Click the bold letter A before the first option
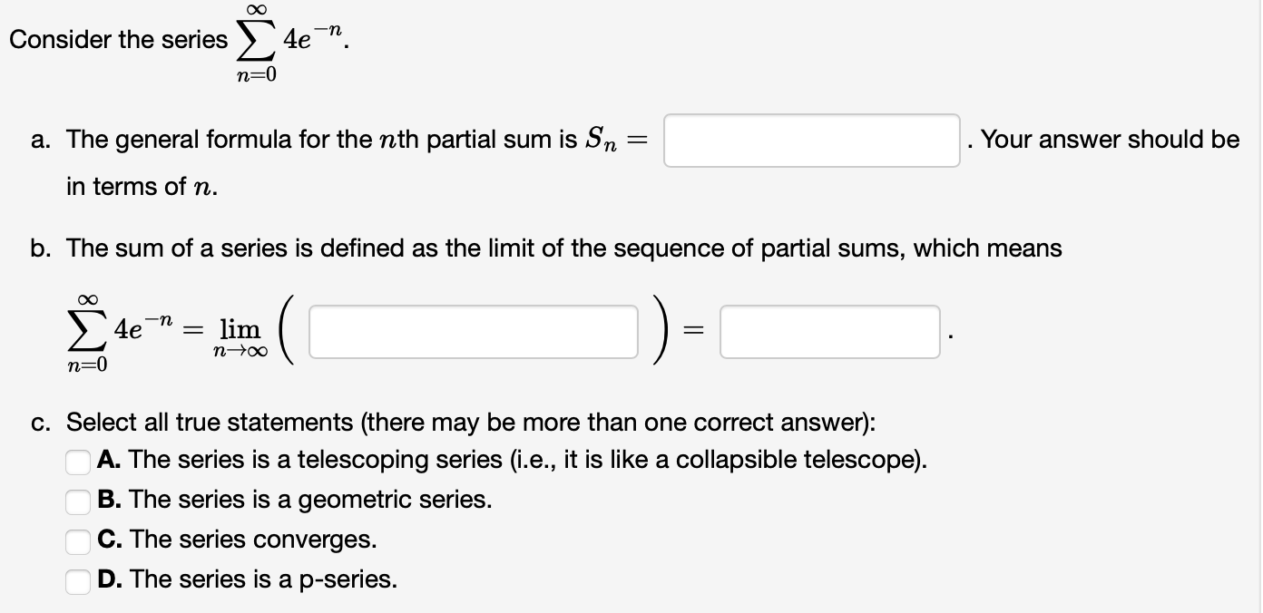This screenshot has width=1263, height=613. [x=107, y=460]
